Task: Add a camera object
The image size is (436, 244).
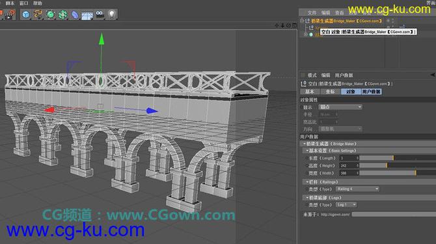Action: click(x=100, y=14)
